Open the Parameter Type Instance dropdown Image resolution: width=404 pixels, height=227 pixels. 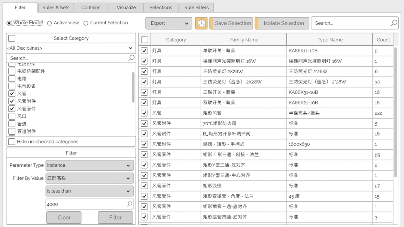[x=89, y=165]
